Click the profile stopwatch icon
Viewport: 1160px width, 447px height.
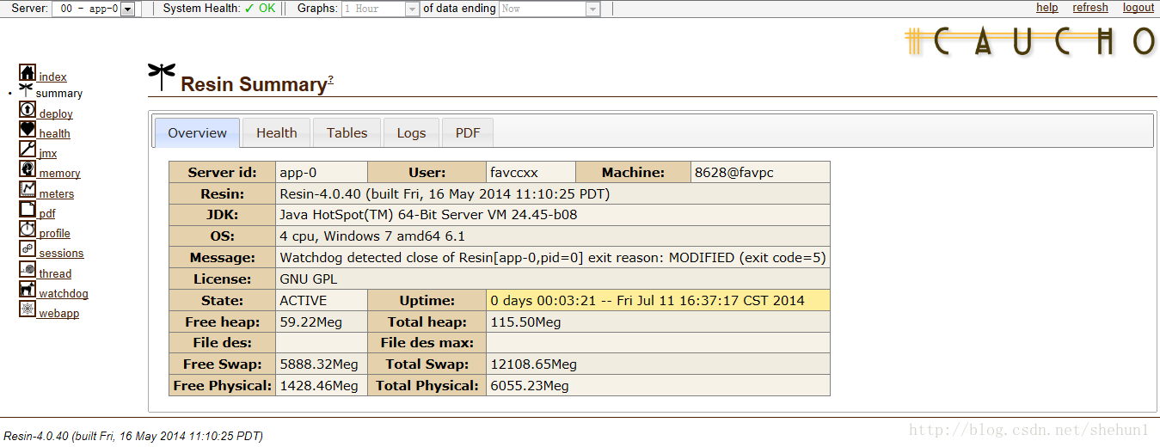(x=28, y=230)
